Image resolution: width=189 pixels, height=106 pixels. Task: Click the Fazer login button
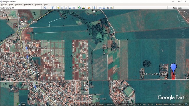[177, 8]
